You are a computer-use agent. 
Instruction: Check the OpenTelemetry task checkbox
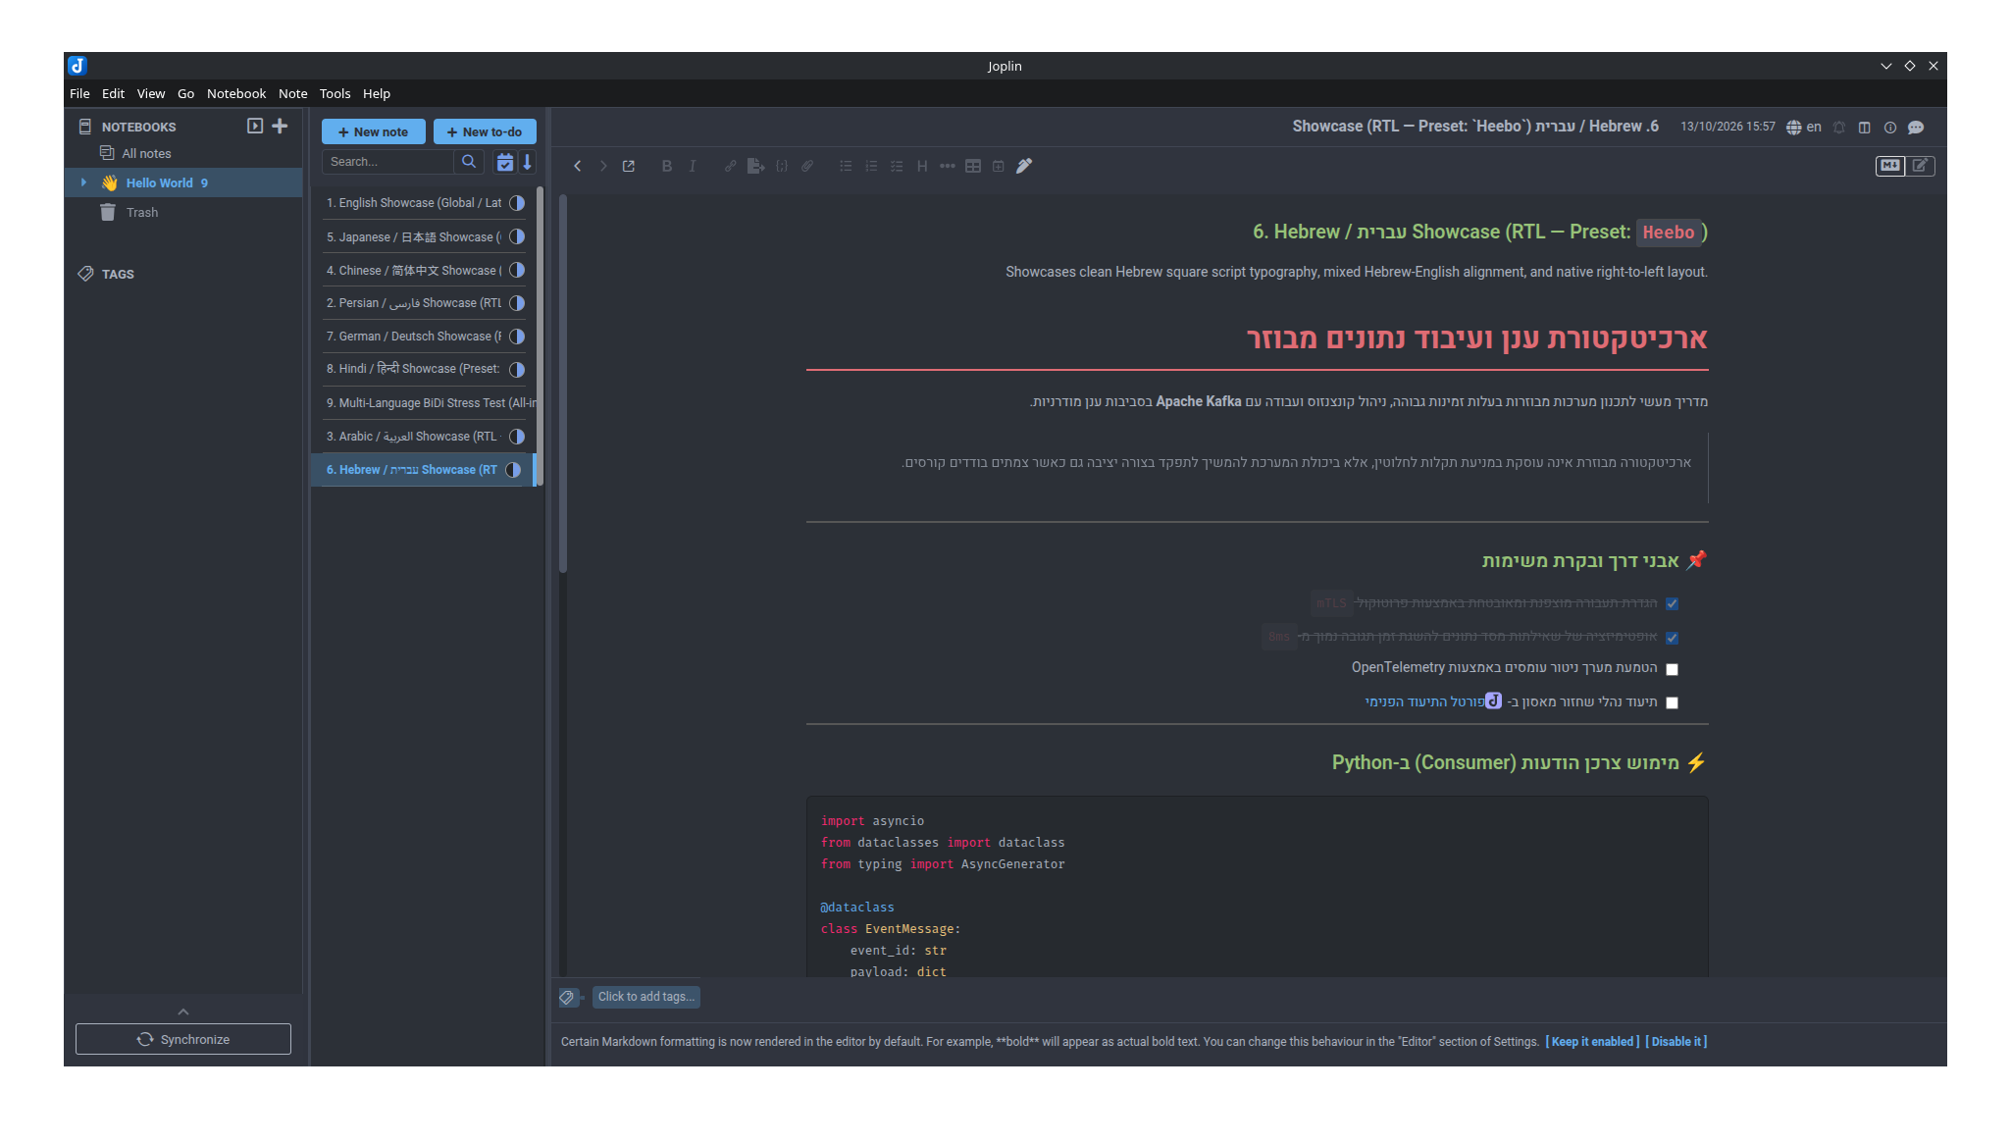click(1673, 670)
